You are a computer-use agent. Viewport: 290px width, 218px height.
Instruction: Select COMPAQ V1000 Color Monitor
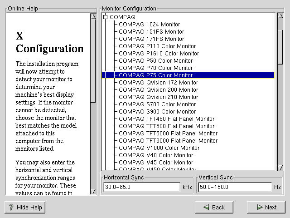[x=159, y=148]
